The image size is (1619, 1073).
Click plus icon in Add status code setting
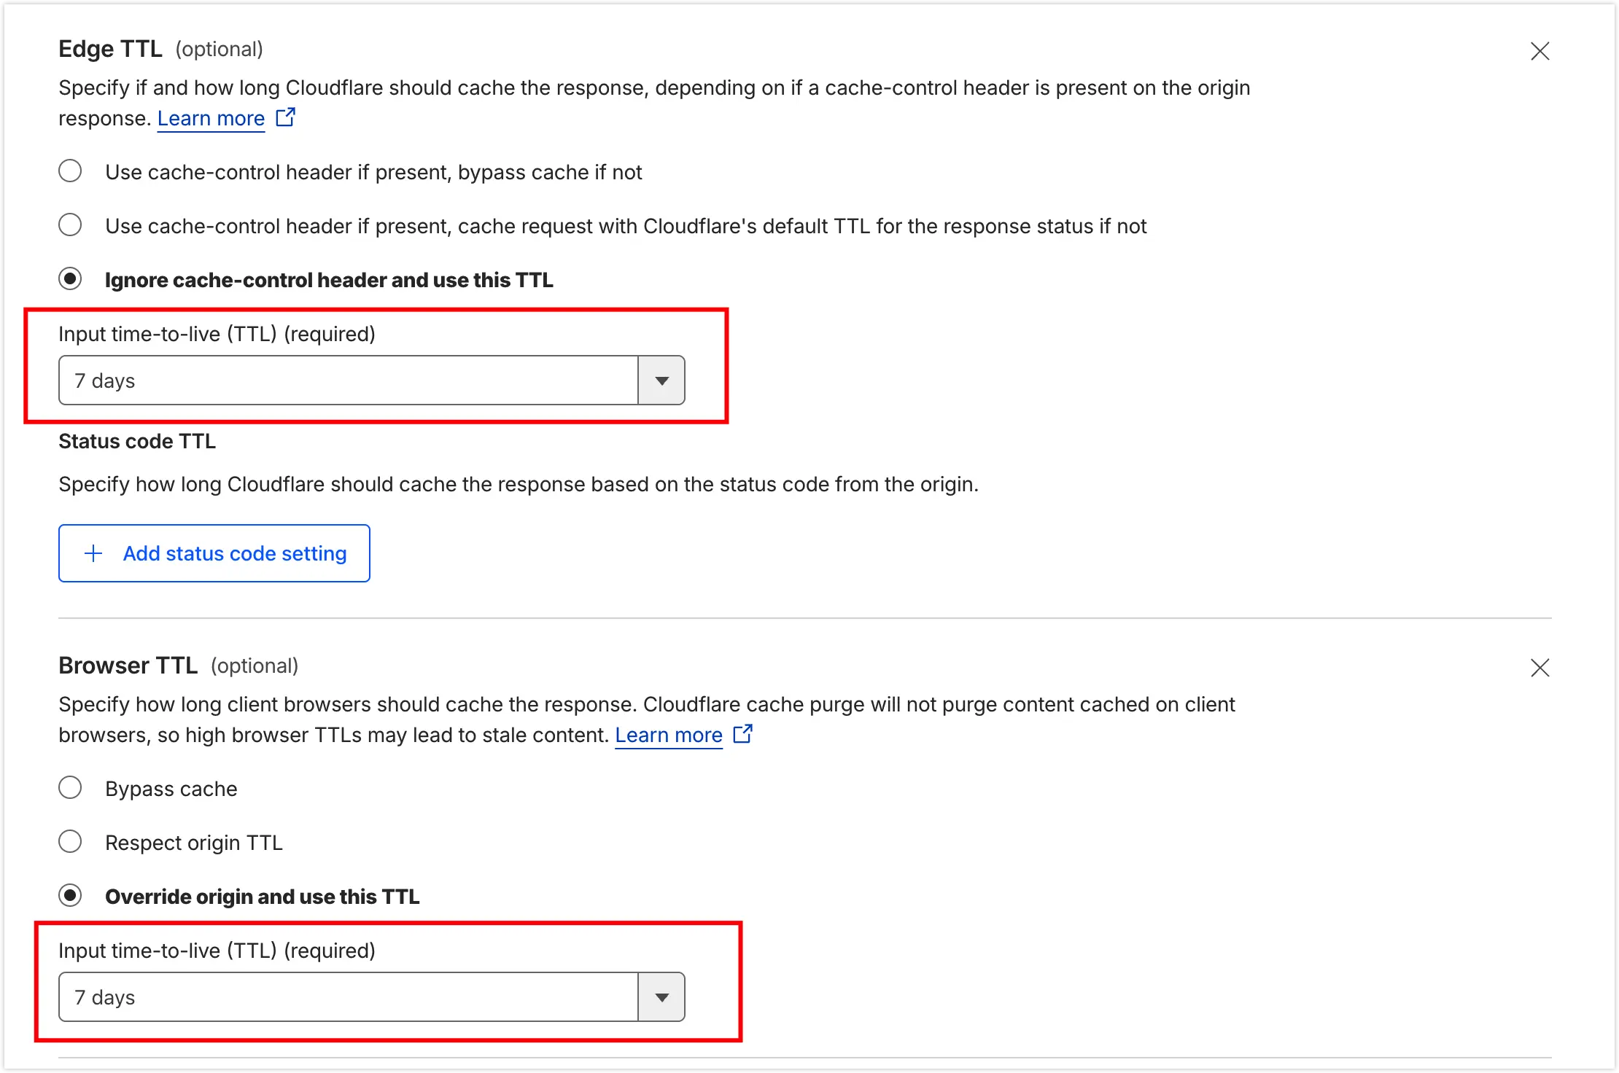pyautogui.click(x=93, y=553)
